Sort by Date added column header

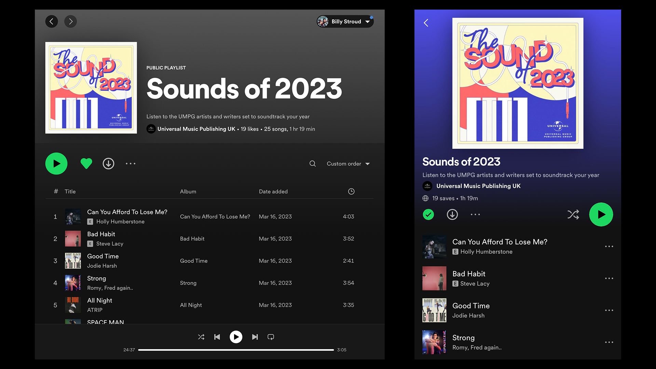(273, 192)
